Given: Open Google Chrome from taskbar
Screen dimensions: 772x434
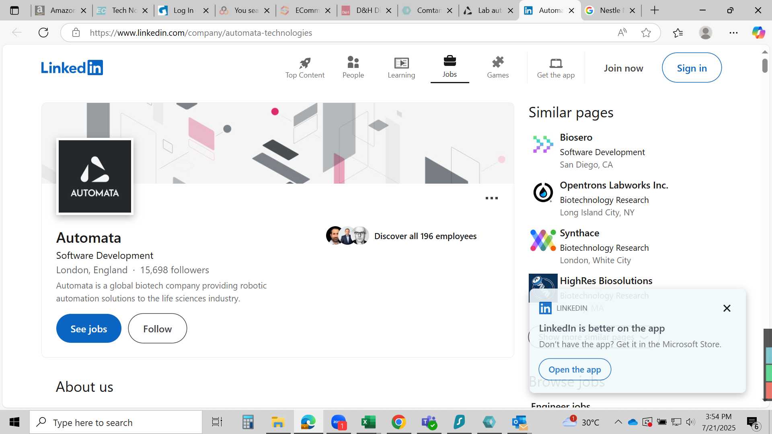Looking at the screenshot, I should point(398,422).
